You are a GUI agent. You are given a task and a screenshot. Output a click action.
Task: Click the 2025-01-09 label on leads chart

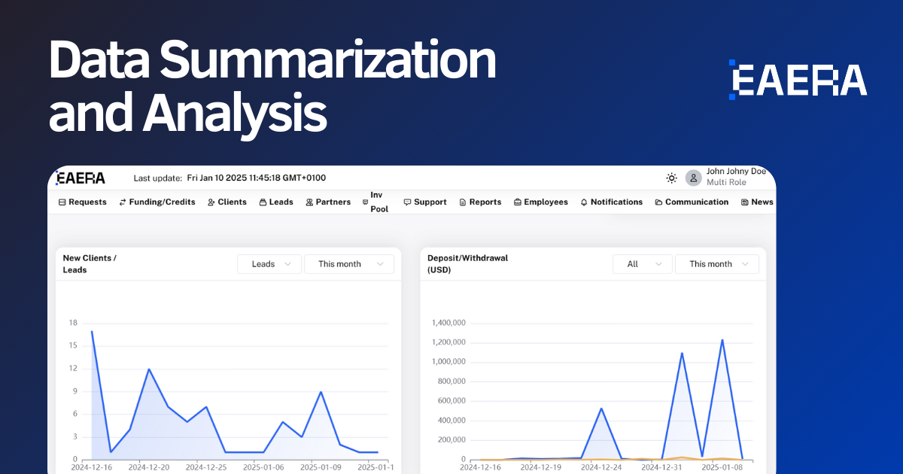322,467
